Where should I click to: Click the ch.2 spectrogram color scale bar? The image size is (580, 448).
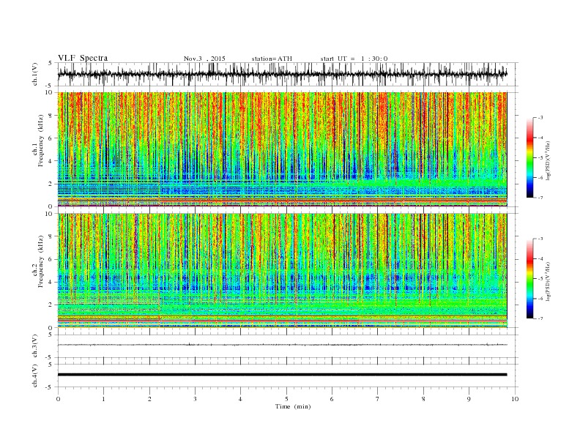pyautogui.click(x=529, y=279)
